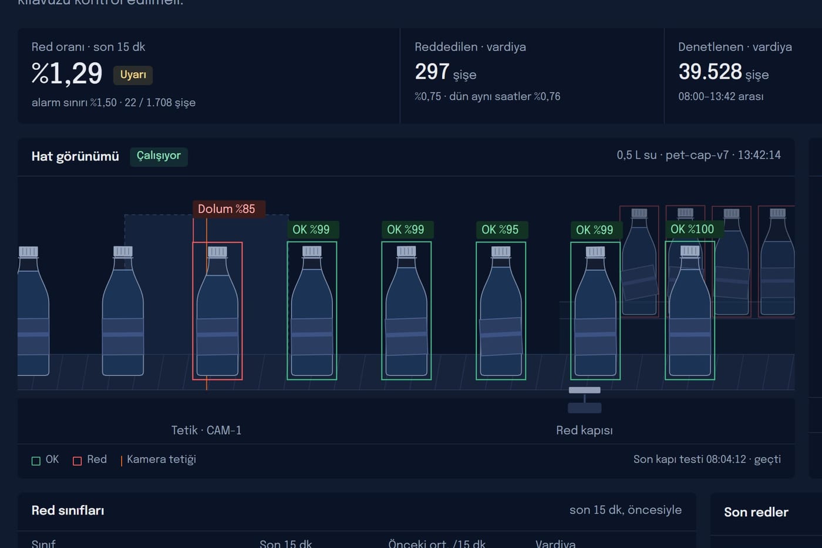Click the green OK legend square
The image size is (822, 548).
[36, 461]
